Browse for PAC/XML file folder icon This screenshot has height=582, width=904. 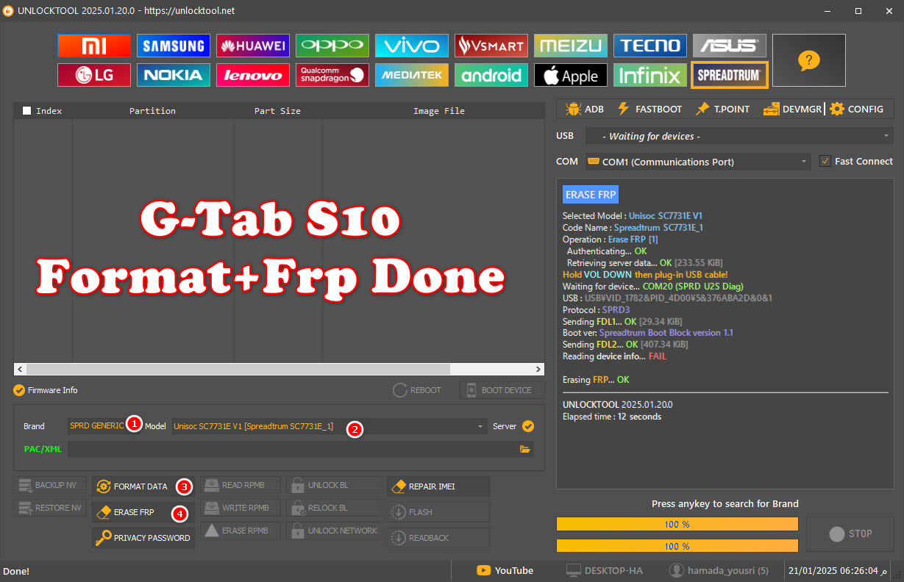[524, 449]
